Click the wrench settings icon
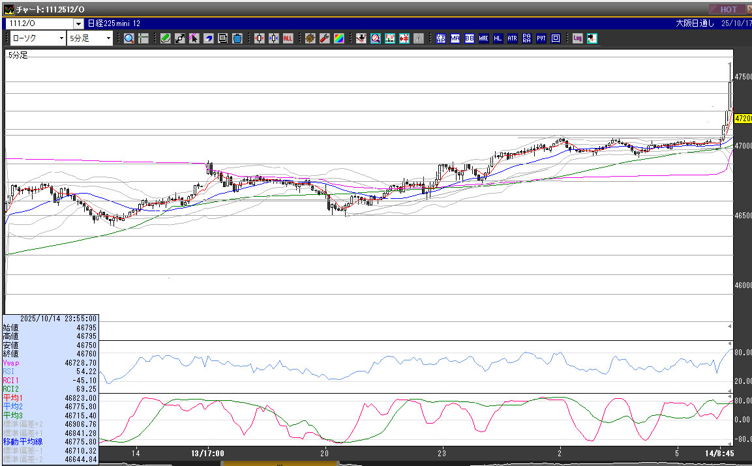 tap(324, 38)
